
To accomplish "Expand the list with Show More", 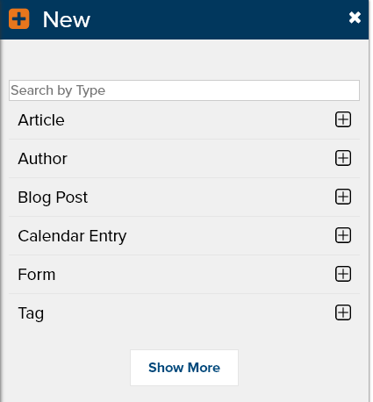I will 184,368.
